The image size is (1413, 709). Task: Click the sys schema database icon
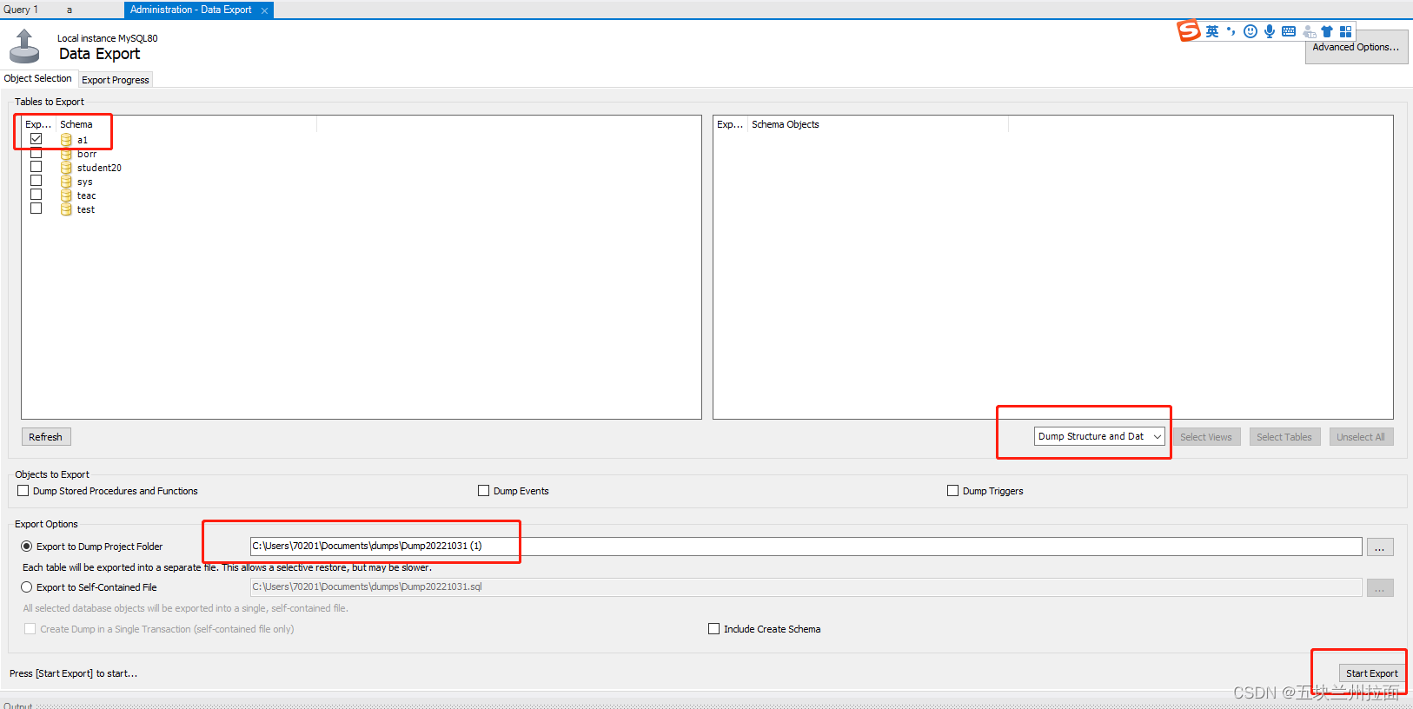66,182
